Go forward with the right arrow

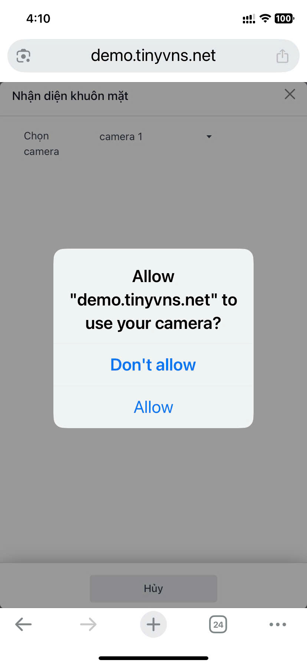[88, 624]
